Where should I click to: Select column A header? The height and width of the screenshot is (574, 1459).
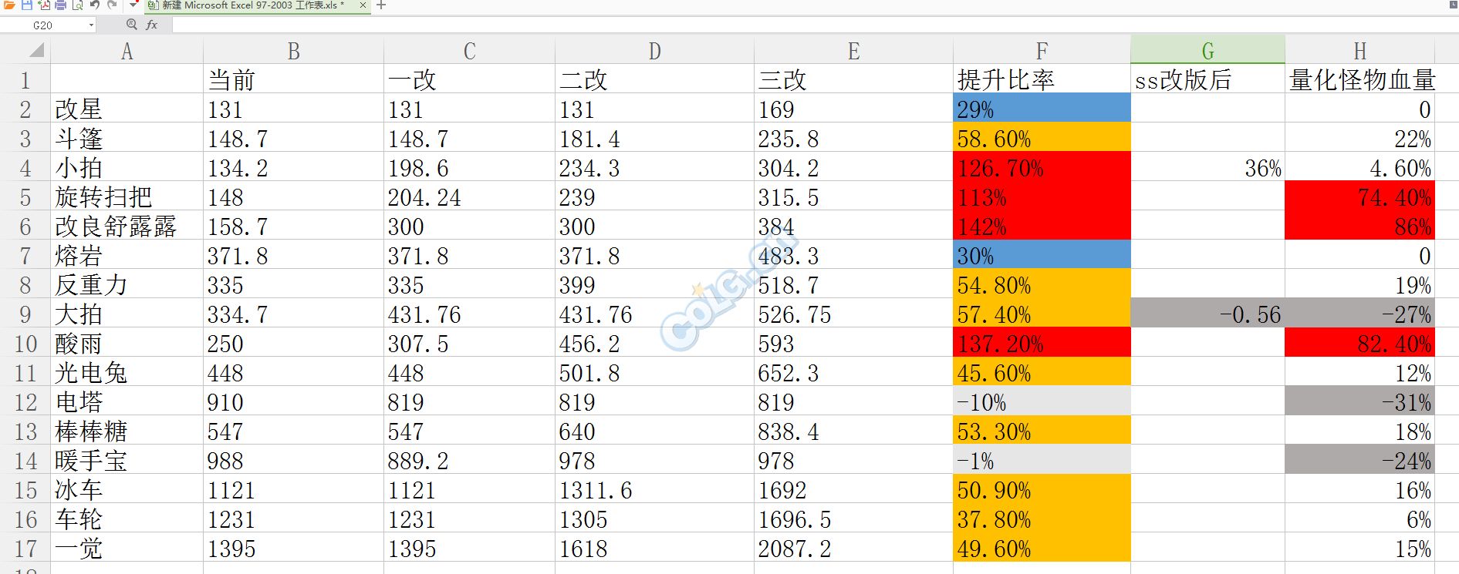click(127, 51)
